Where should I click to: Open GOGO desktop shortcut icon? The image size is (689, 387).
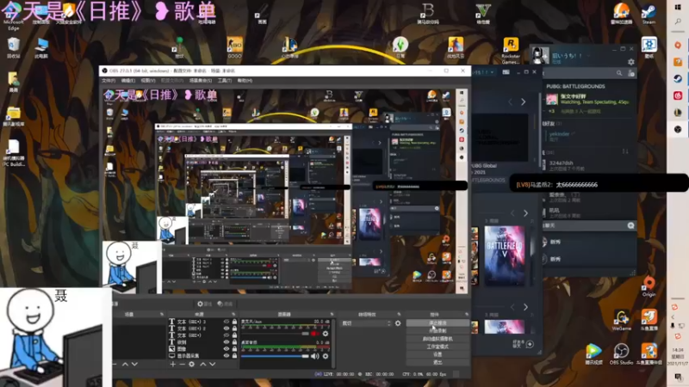pos(234,48)
